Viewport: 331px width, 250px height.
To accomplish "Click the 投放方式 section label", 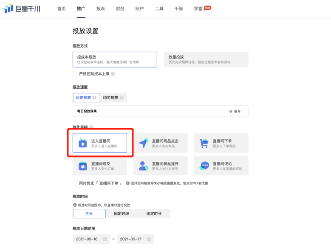I will coord(80,46).
